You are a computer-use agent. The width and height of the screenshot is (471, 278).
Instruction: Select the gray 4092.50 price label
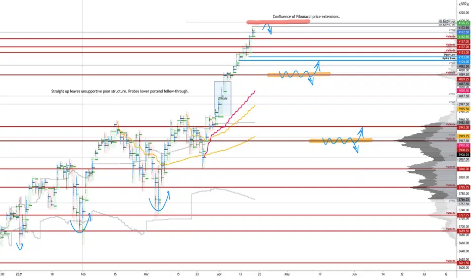(463, 66)
